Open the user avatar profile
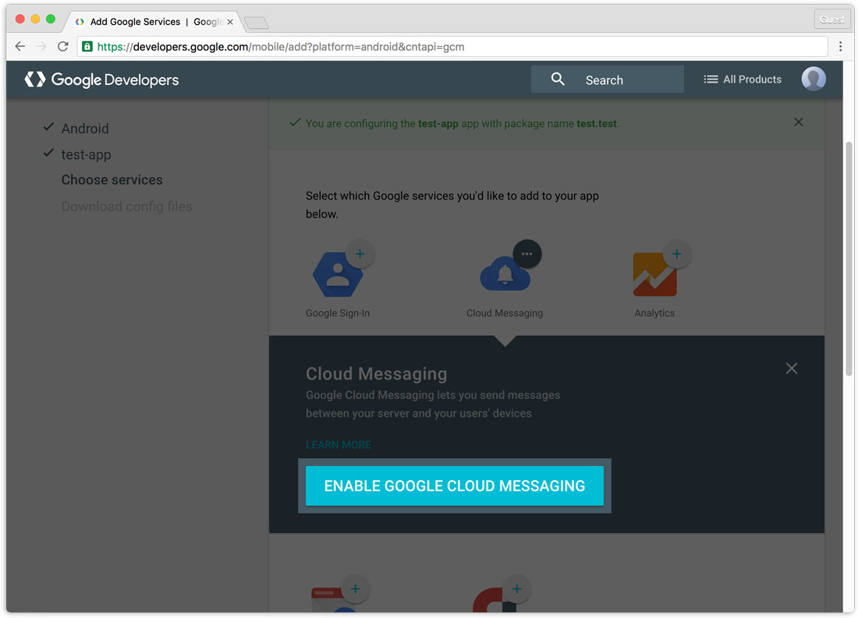Viewport: 858px width, 618px height. 814,79
